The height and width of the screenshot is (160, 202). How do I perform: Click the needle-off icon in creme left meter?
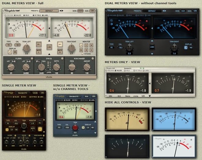9,20
